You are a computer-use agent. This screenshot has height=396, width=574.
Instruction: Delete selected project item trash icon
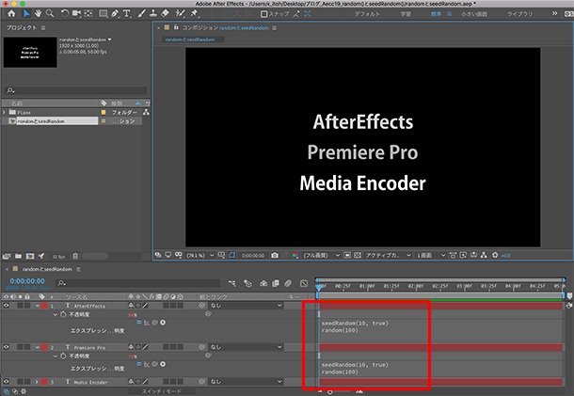click(75, 256)
